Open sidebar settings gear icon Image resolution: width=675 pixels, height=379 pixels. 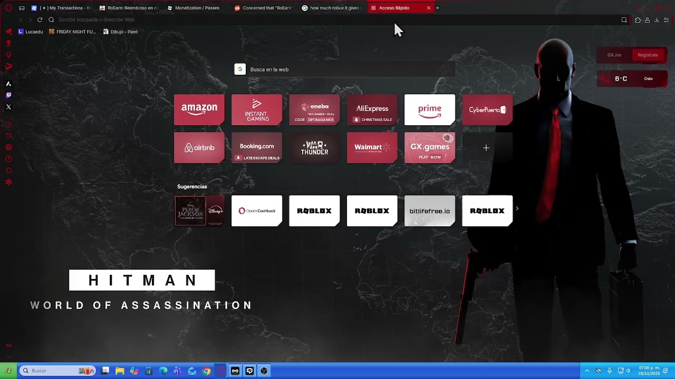tap(8, 182)
